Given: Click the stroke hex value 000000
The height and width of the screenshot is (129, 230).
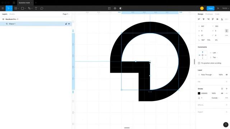Looking at the screenshot, I should pos(204,93).
